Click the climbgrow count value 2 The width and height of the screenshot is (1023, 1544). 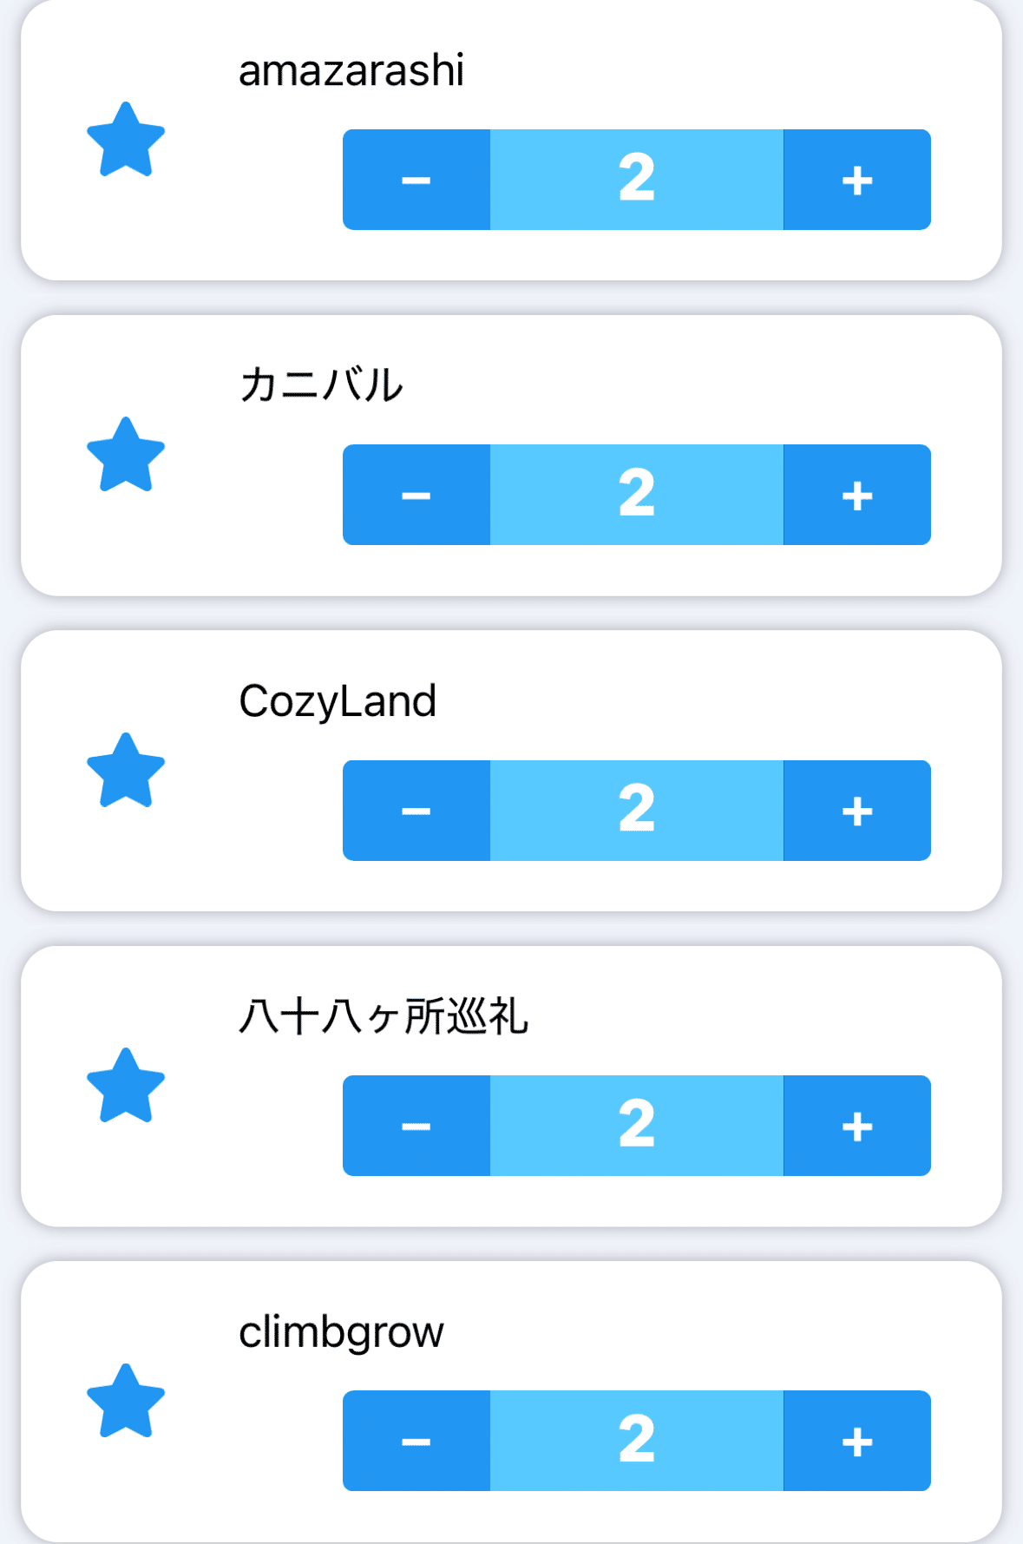[637, 1441]
